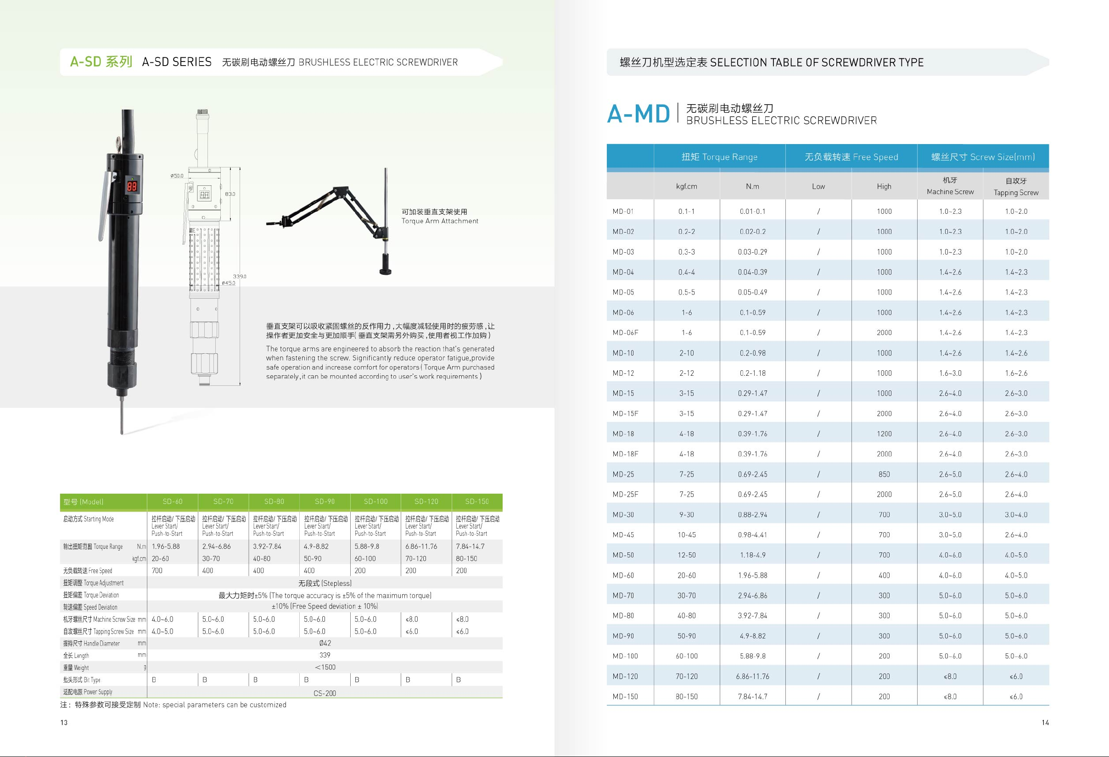Click the 'MD-15F' model cell
Screen dimensions: 1109x757
click(625, 413)
